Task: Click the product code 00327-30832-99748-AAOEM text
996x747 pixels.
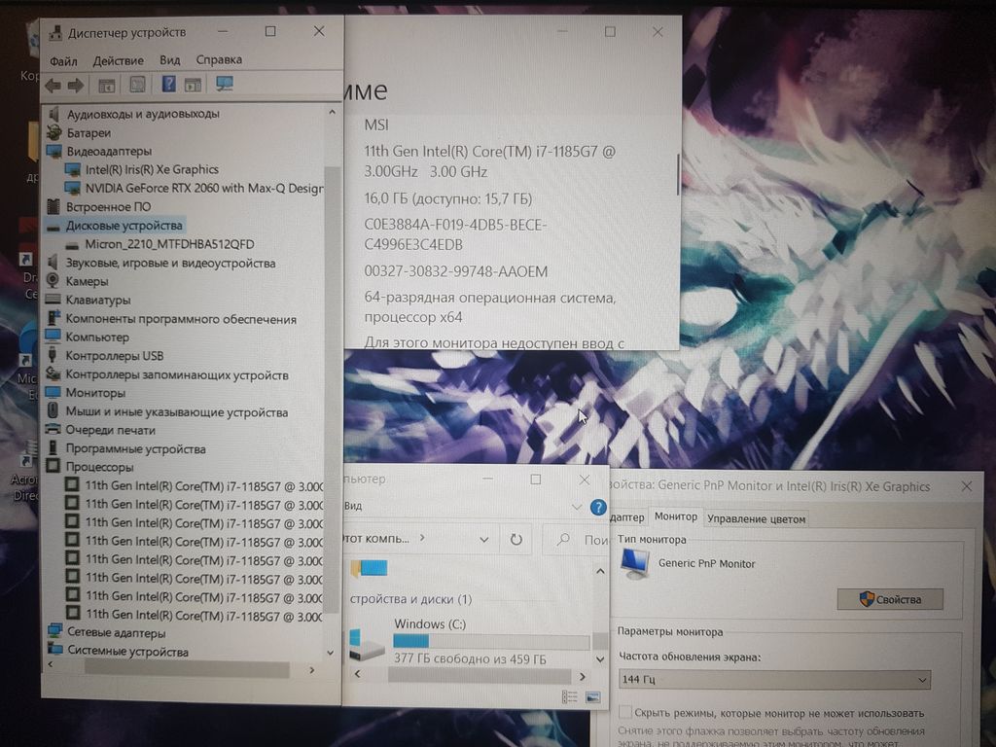Action: (455, 272)
